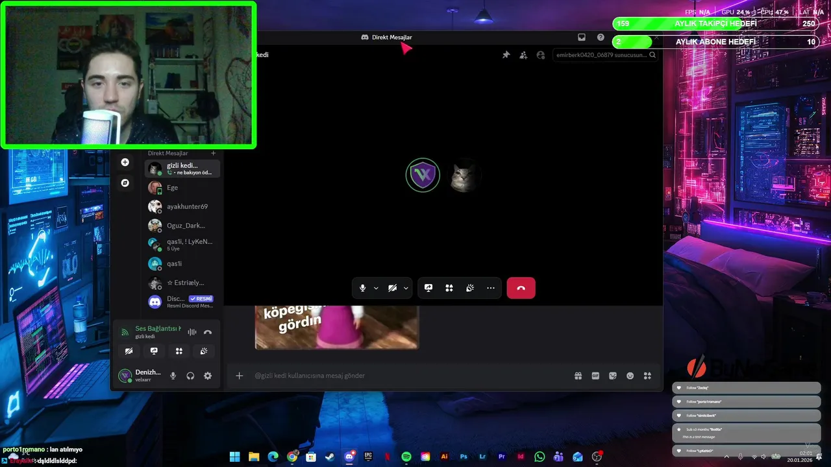Send a gift from the message bar

(578, 376)
